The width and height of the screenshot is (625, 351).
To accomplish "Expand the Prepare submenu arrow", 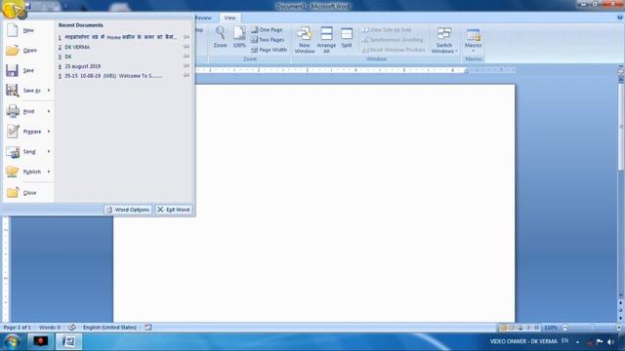I will 49,132.
